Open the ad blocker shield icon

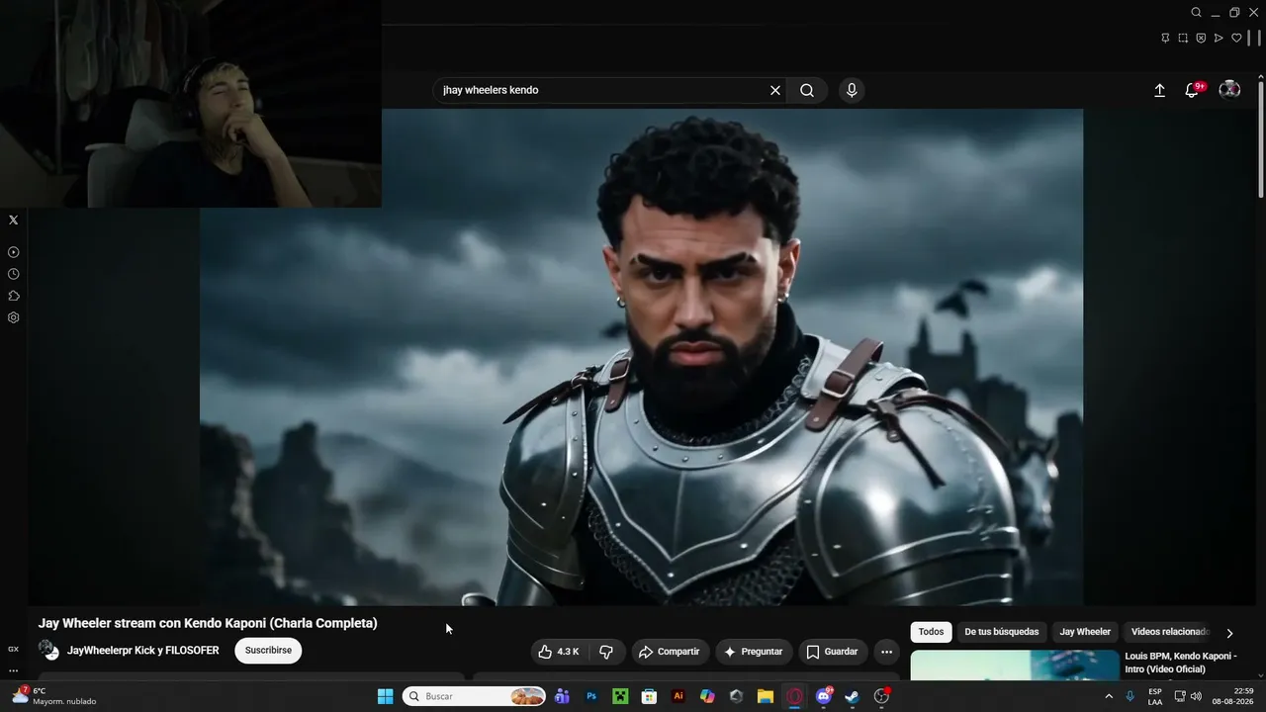(x=1201, y=38)
